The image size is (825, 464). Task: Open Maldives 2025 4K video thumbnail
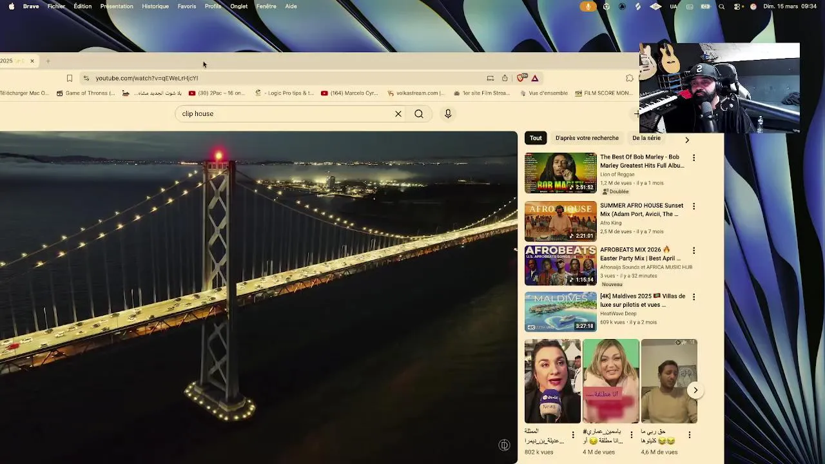[561, 312]
